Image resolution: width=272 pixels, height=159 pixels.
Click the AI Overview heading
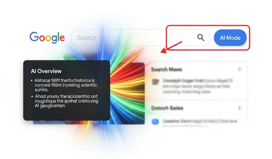[46, 71]
